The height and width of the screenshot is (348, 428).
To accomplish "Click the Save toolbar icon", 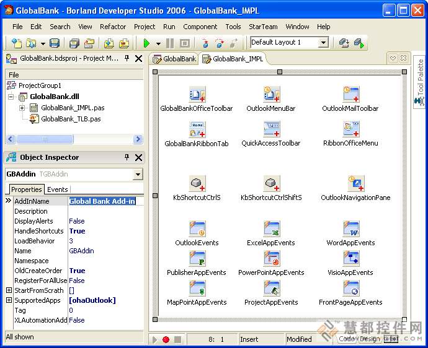I will (55, 43).
